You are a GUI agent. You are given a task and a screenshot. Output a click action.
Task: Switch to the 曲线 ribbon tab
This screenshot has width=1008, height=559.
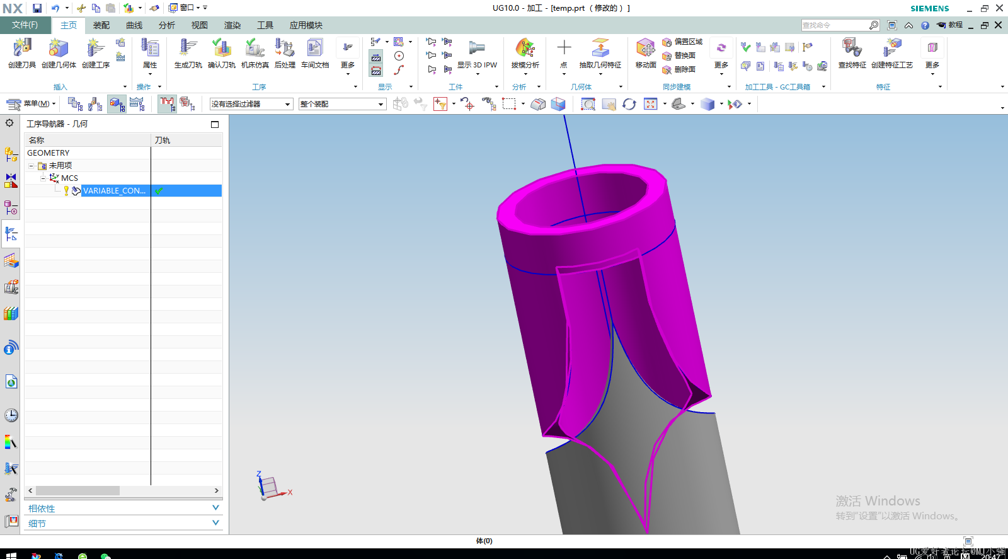[x=134, y=25]
